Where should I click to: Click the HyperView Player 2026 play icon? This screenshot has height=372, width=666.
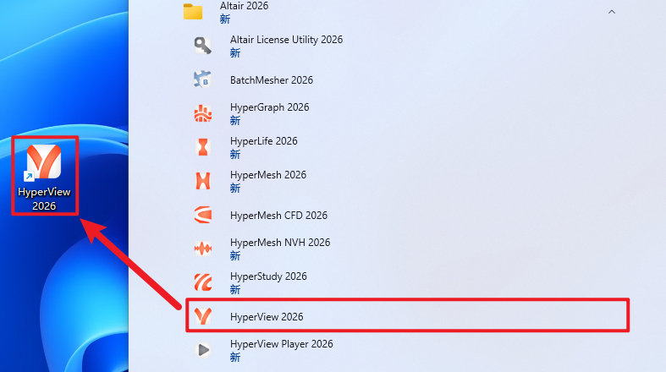point(203,350)
